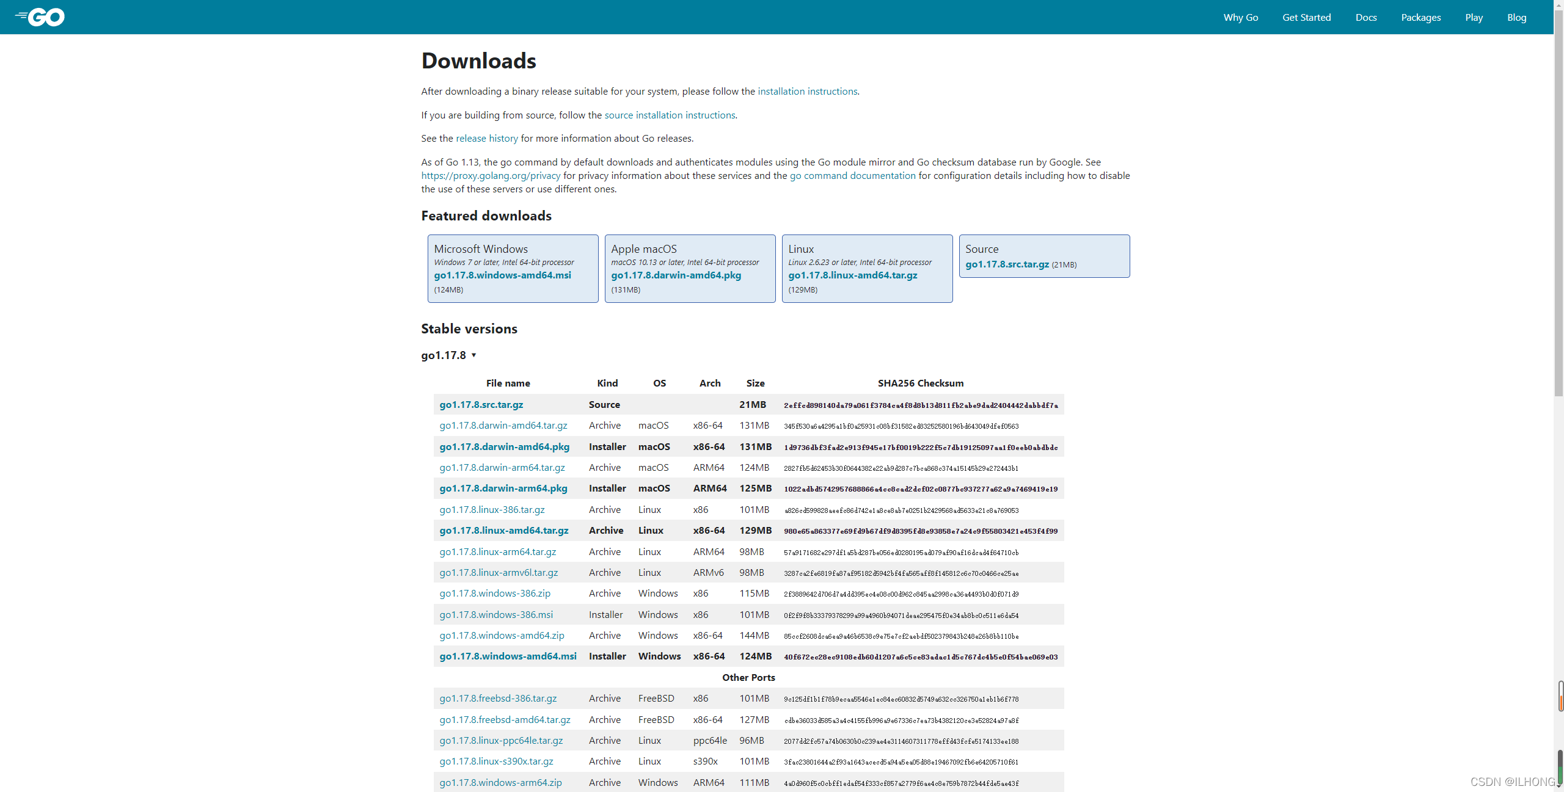
Task: Open the installation instructions link
Action: coord(807,92)
